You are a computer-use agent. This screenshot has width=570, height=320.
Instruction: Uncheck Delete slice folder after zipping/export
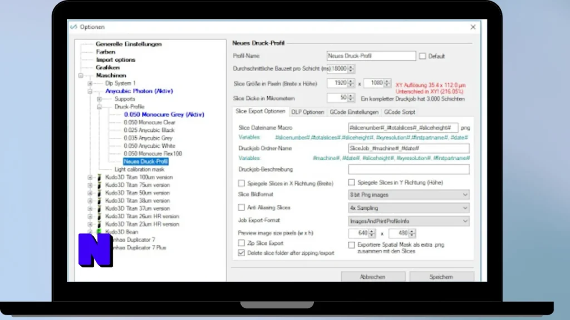242,253
